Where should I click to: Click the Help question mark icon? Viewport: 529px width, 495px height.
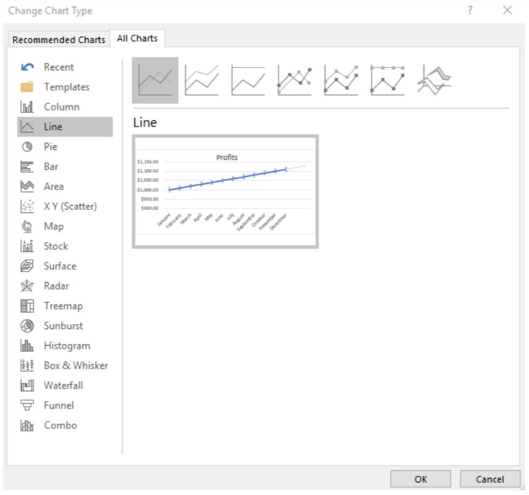(470, 10)
